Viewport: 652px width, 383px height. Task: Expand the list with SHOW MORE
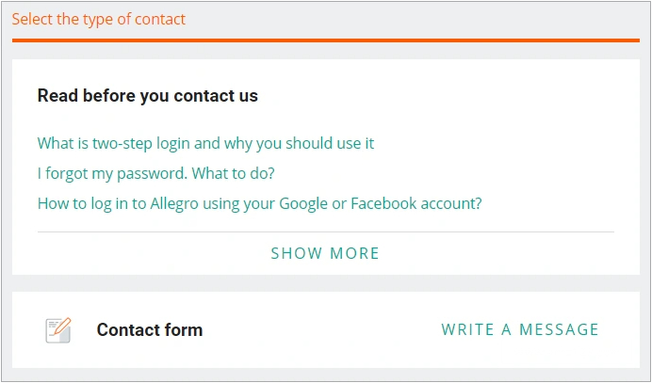click(325, 253)
